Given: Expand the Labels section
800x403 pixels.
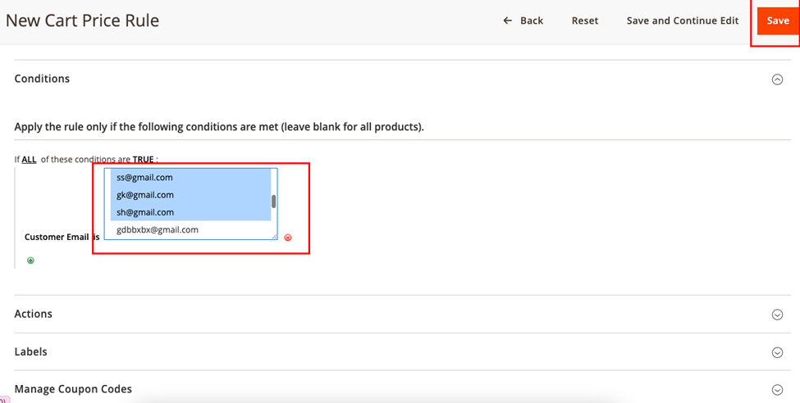Looking at the screenshot, I should pos(777,352).
